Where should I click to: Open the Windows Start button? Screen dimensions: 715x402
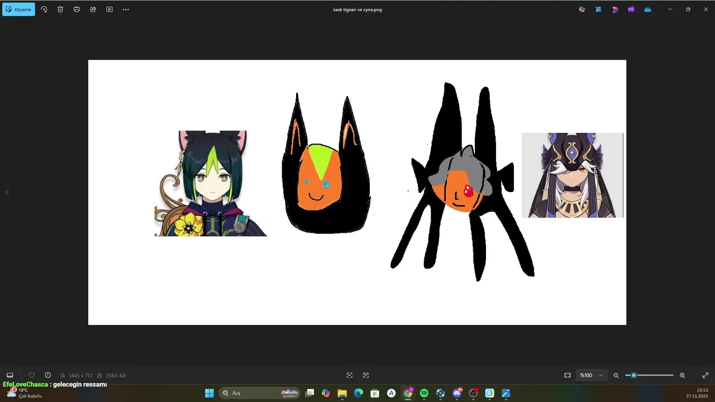[209, 393]
